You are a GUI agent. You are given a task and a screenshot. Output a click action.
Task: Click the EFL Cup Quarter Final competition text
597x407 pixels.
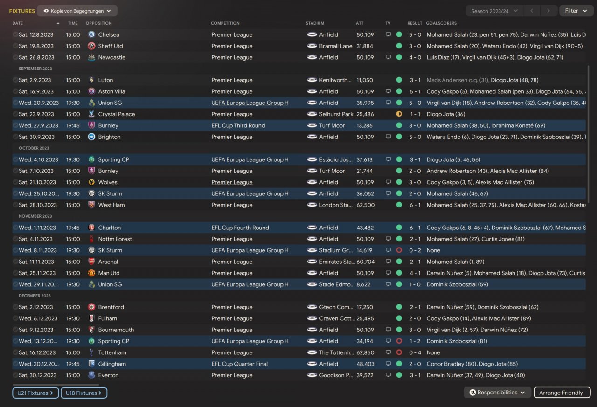[x=240, y=364]
